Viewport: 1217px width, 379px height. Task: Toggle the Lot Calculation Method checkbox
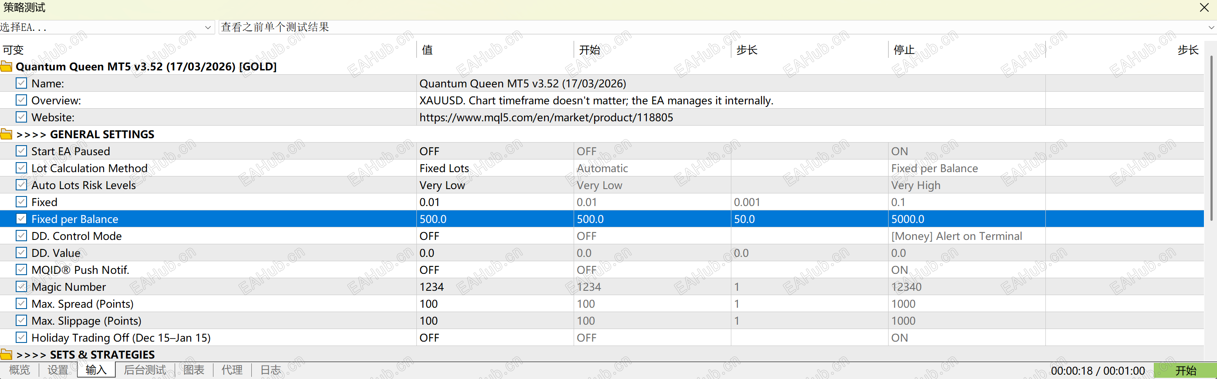tap(21, 168)
